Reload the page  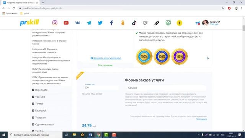(x=14, y=8)
